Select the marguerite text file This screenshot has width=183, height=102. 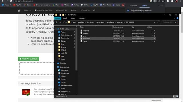tap(118, 39)
